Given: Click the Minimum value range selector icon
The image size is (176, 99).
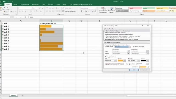Looking at the screenshot, I should coord(128,53).
